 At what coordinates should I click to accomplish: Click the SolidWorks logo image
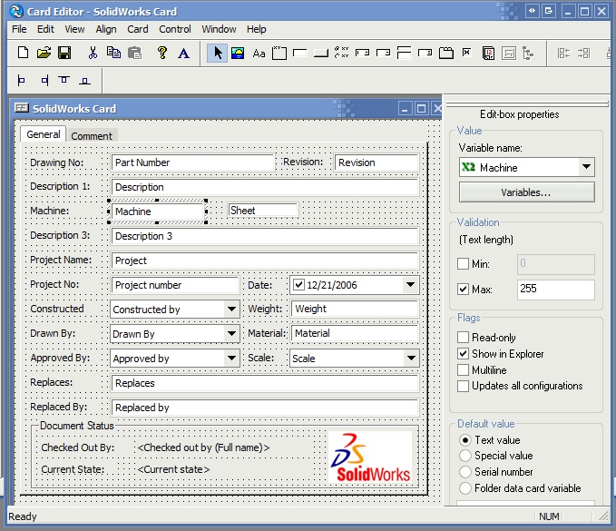pyautogui.click(x=370, y=457)
